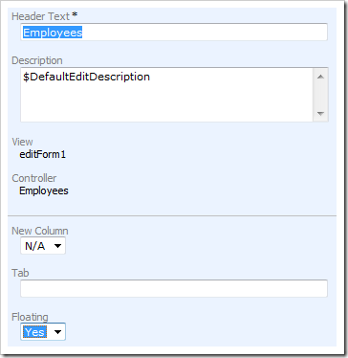348x358 pixels.
Task: Click the Description label
Action: tap(37, 60)
